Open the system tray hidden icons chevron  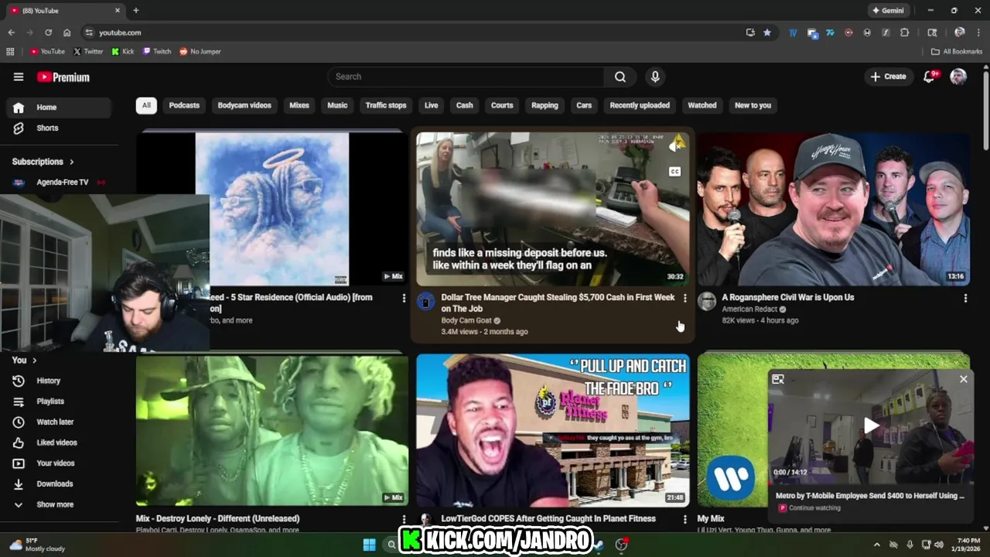click(876, 545)
